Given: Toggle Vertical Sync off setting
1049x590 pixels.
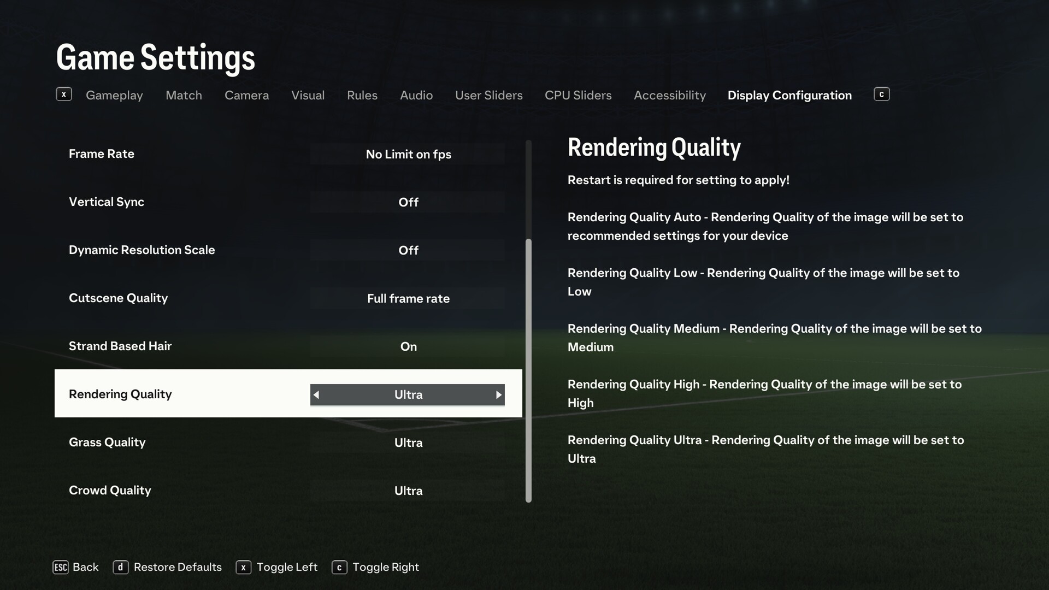Looking at the screenshot, I should tap(408, 201).
